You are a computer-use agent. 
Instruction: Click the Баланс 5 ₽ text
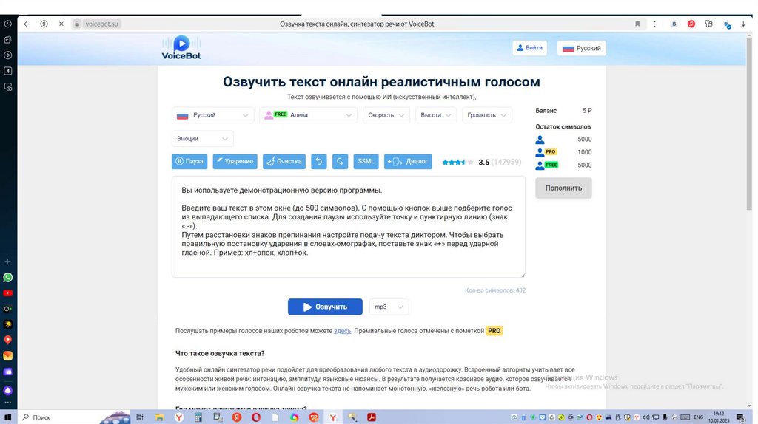(563, 111)
